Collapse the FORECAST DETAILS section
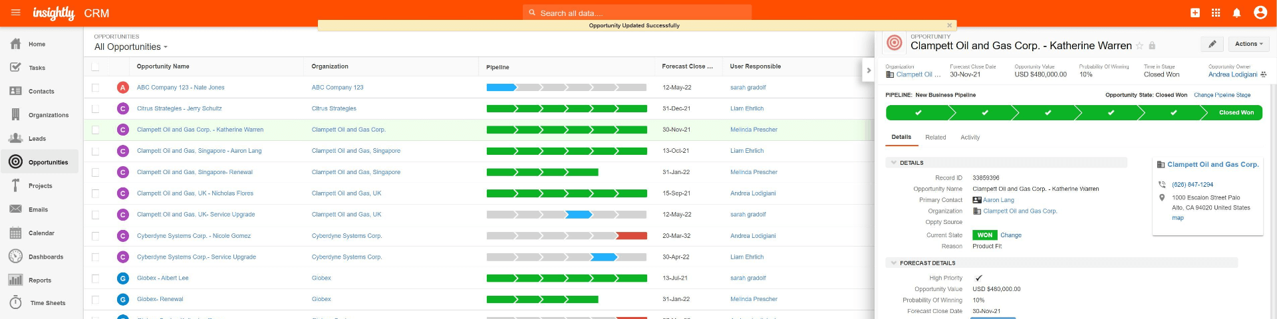The height and width of the screenshot is (319, 1277). 893,263
